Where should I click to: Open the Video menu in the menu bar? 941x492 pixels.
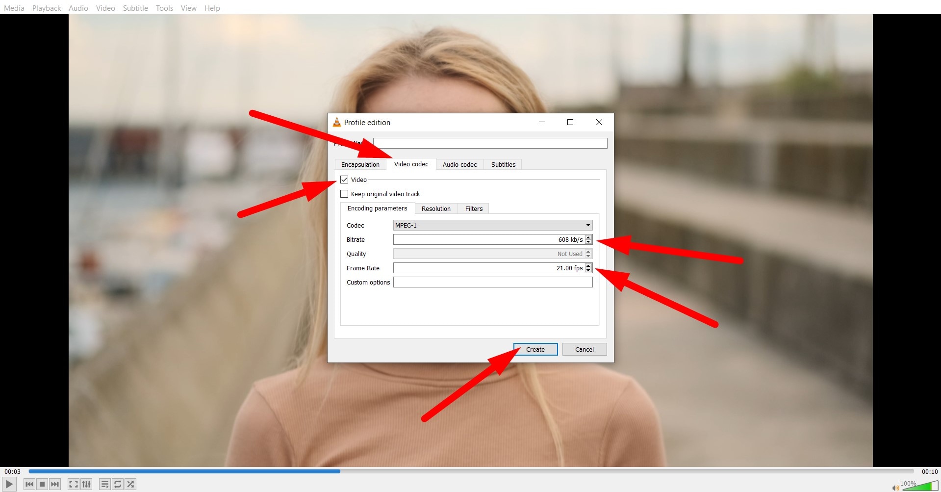point(105,8)
